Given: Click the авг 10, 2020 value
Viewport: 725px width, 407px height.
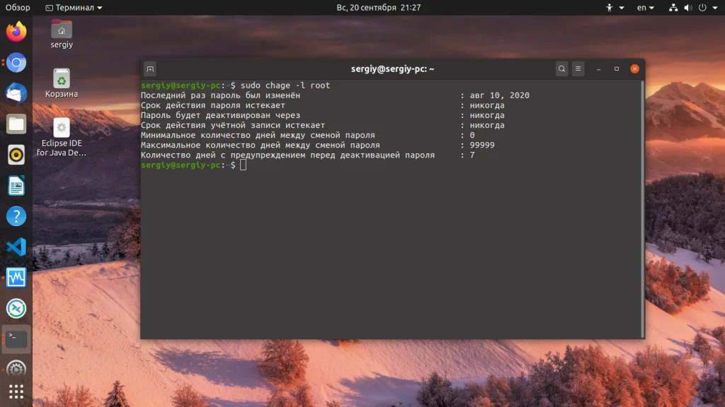Looking at the screenshot, I should click(499, 95).
